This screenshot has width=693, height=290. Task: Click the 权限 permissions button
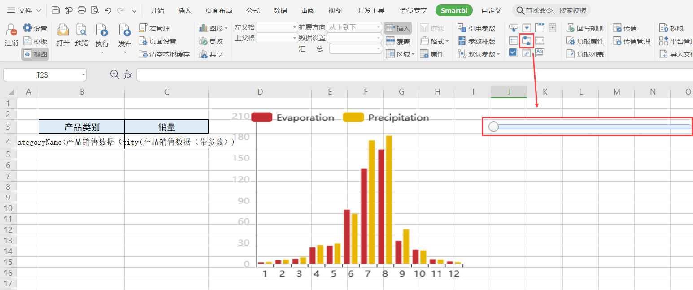click(x=671, y=28)
